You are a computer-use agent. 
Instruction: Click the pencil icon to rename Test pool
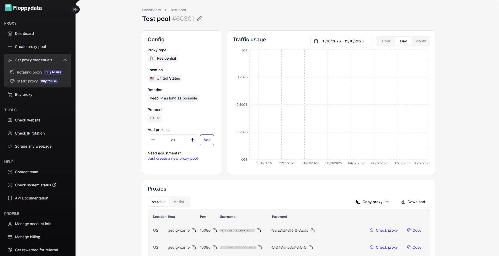tap(199, 19)
